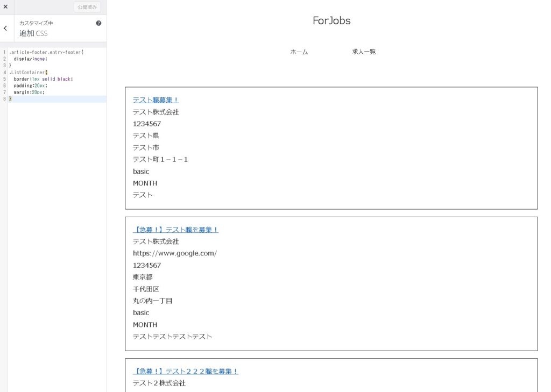Screen dimensions: 551x392
Task: Open the 求人一覧 navigation menu item
Action: (x=364, y=52)
